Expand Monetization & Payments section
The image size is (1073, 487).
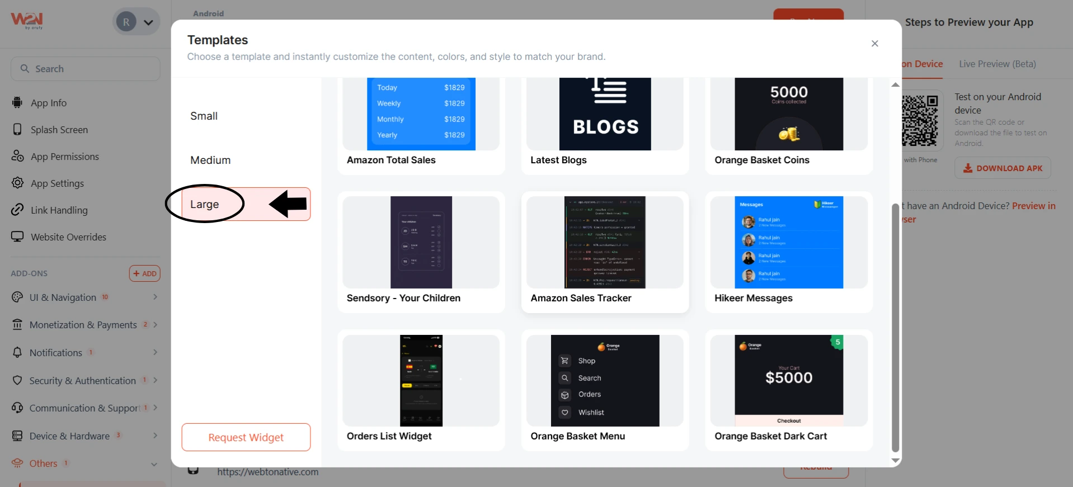(x=155, y=324)
